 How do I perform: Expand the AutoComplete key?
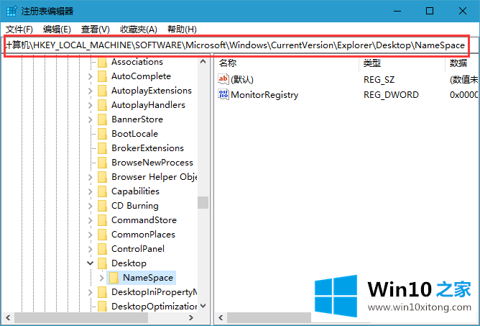[91, 76]
